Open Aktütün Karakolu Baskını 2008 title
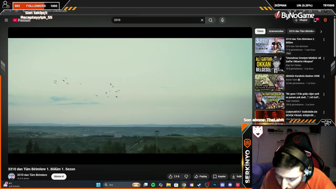The width and height of the screenshot is (336, 189). (x=303, y=76)
